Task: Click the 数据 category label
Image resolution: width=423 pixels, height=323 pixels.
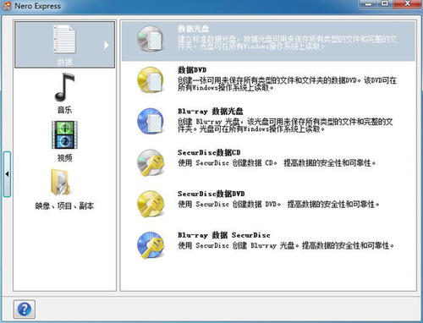Action: pyautogui.click(x=64, y=62)
